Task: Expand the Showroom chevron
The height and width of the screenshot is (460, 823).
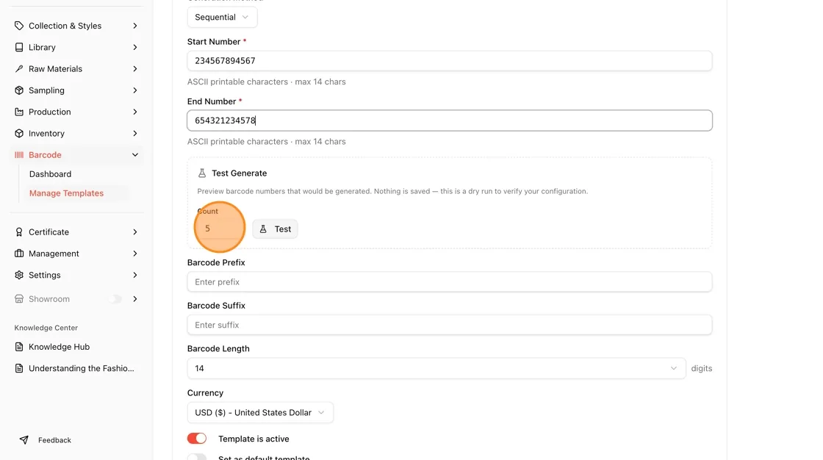Action: [135, 299]
